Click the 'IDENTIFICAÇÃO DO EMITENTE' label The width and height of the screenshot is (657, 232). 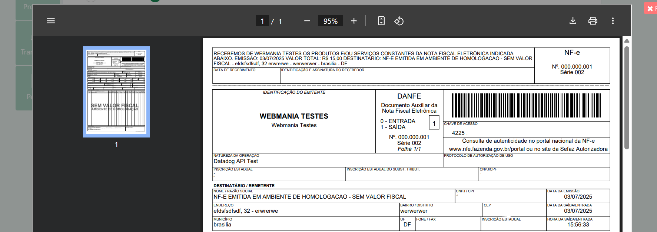click(294, 92)
